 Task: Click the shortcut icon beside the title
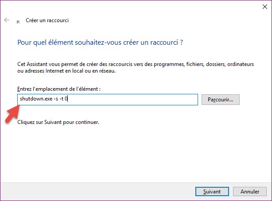18,21
